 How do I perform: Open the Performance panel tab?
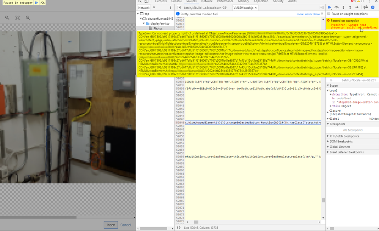tap(225, 1)
